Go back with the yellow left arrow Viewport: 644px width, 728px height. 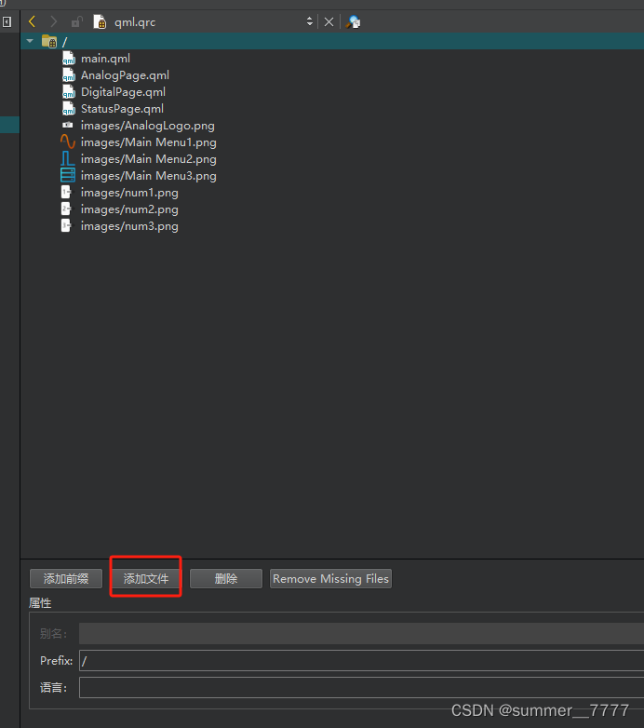pos(32,21)
